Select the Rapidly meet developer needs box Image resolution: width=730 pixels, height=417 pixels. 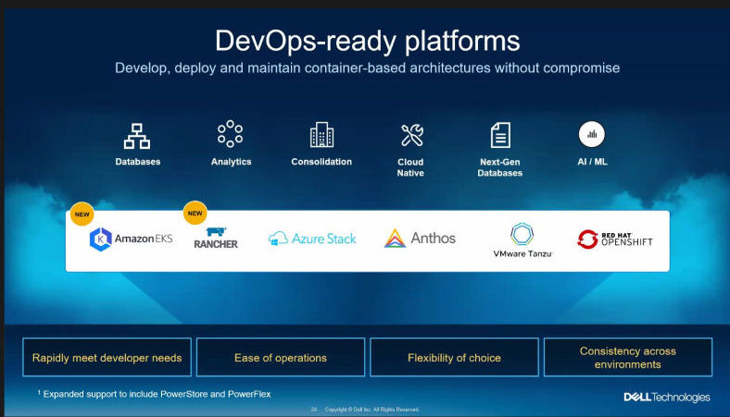pyautogui.click(x=107, y=358)
